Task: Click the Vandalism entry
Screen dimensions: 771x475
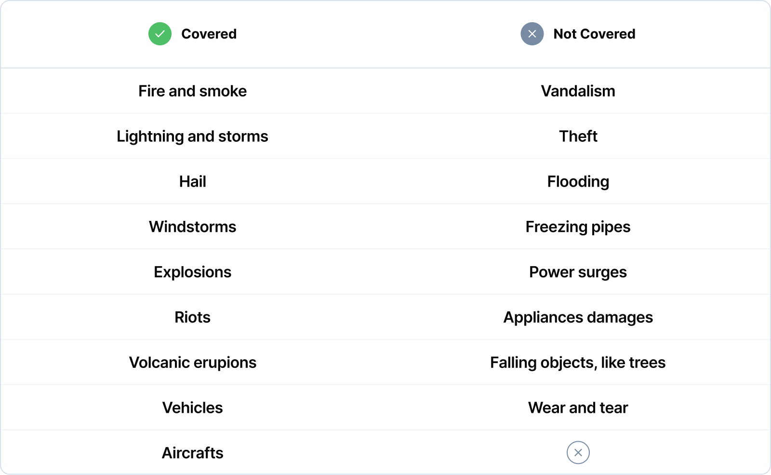Action: point(578,91)
